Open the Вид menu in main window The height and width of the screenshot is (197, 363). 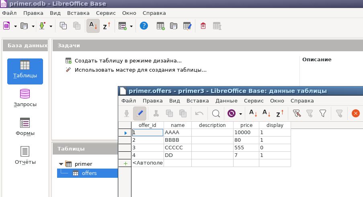pos(55,13)
